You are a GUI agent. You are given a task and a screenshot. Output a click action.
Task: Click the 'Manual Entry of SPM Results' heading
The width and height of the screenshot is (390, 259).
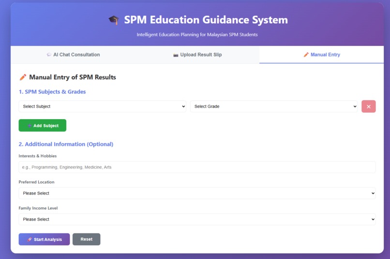pyautogui.click(x=73, y=77)
